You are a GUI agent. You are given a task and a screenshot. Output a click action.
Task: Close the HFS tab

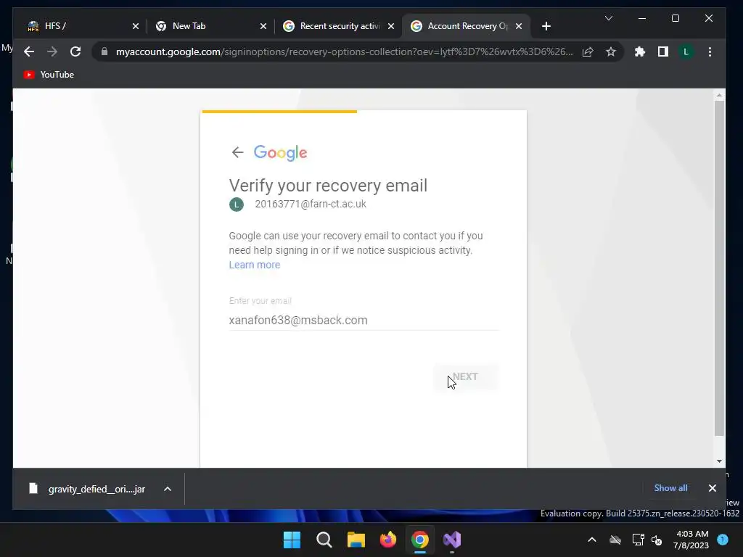tap(136, 26)
